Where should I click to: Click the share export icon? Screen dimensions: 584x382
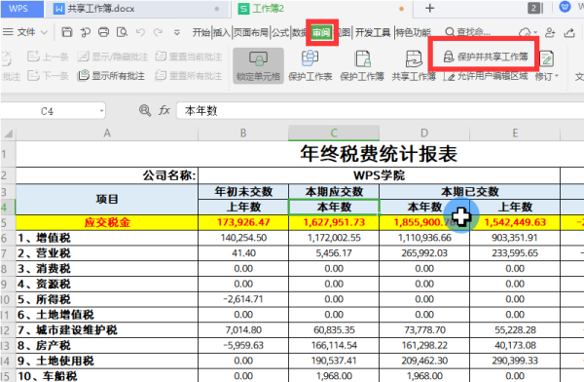coord(569,33)
